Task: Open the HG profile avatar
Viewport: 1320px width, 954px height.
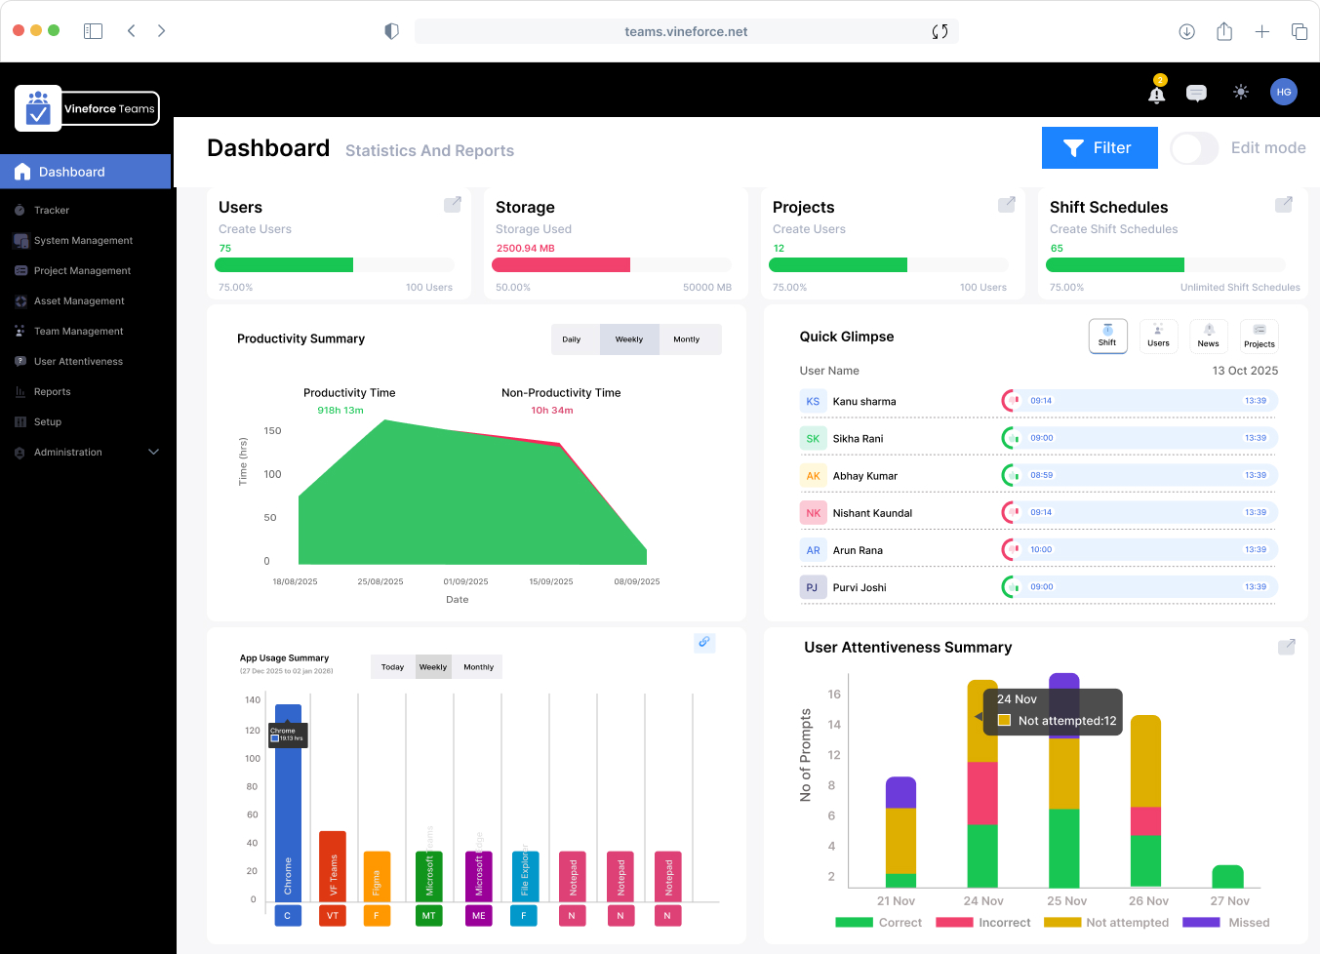Action: click(x=1284, y=92)
